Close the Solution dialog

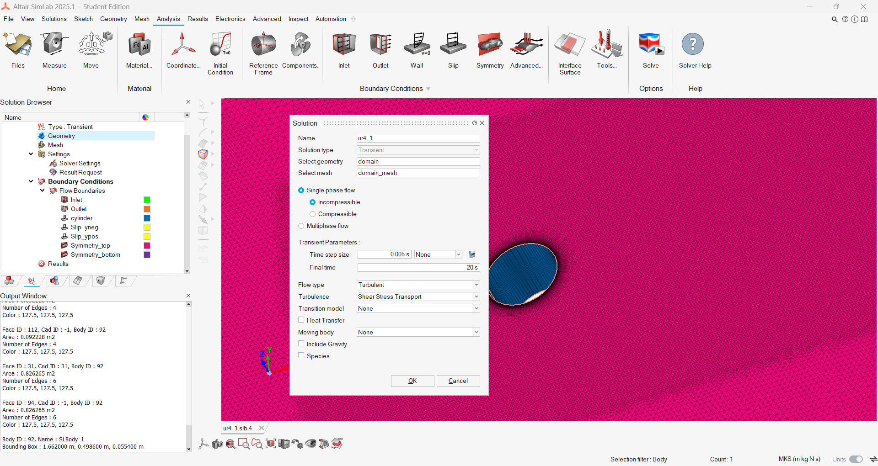point(482,123)
